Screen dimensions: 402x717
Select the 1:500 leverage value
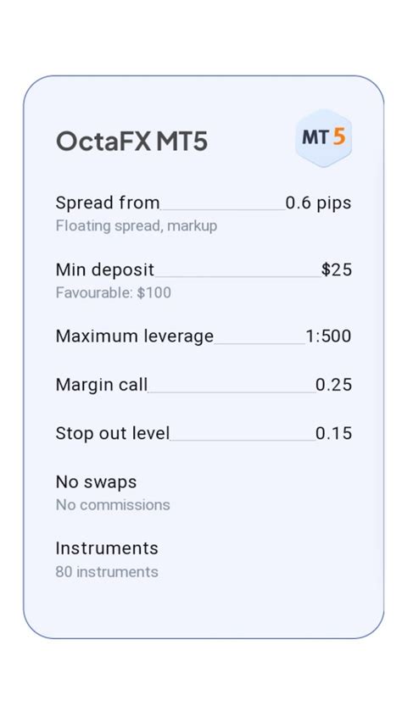point(328,336)
